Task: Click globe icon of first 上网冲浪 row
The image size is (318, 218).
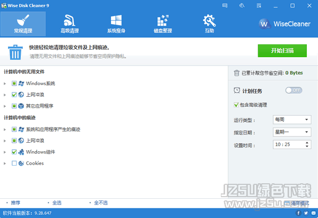Action: pyautogui.click(x=21, y=95)
